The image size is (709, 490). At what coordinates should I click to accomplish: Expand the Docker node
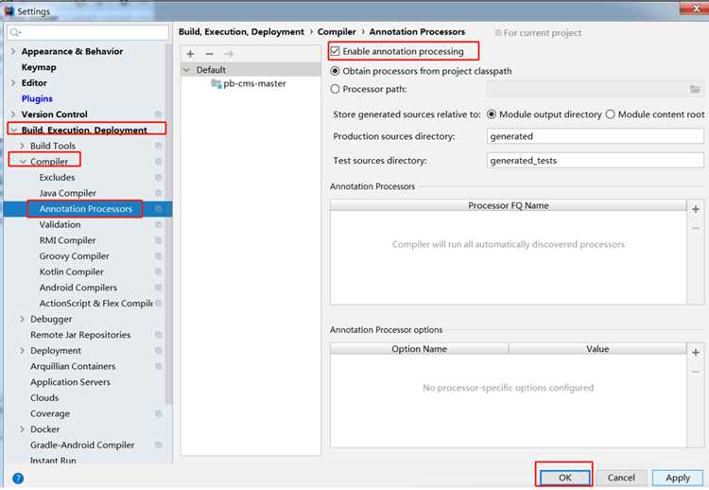click(22, 429)
